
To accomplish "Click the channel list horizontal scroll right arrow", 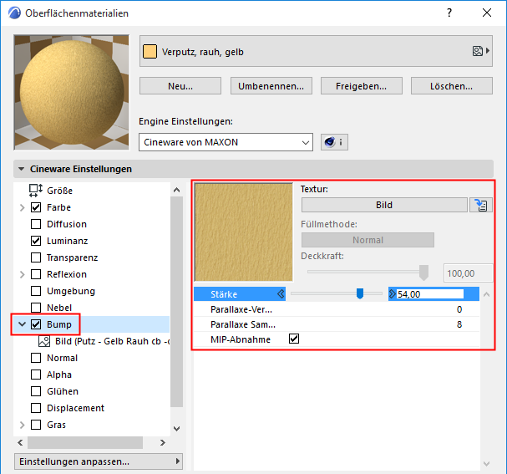I will (163, 442).
